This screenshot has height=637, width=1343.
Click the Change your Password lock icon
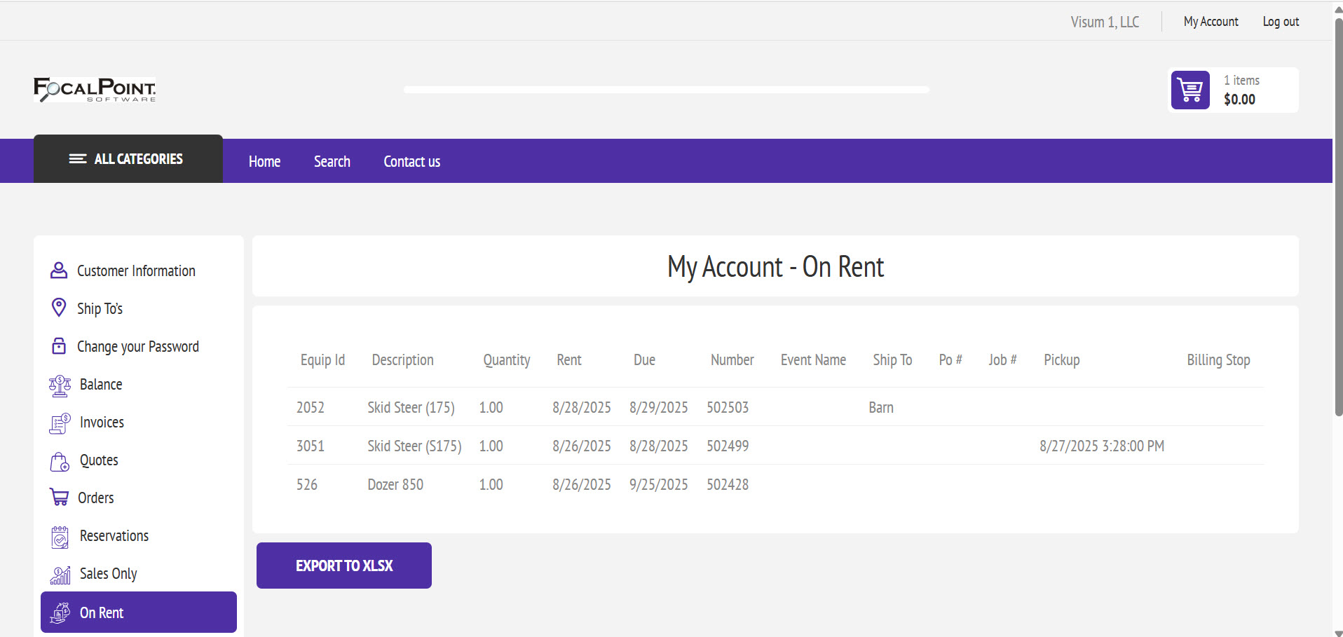(59, 346)
